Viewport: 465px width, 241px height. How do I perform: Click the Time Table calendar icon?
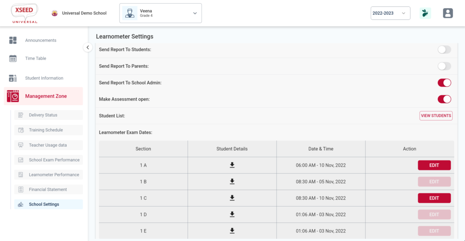[x=13, y=58]
